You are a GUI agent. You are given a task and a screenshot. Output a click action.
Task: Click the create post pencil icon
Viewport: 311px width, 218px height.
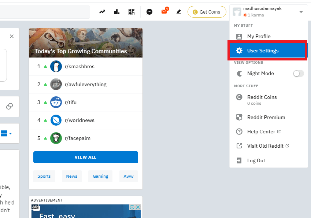pyautogui.click(x=179, y=12)
